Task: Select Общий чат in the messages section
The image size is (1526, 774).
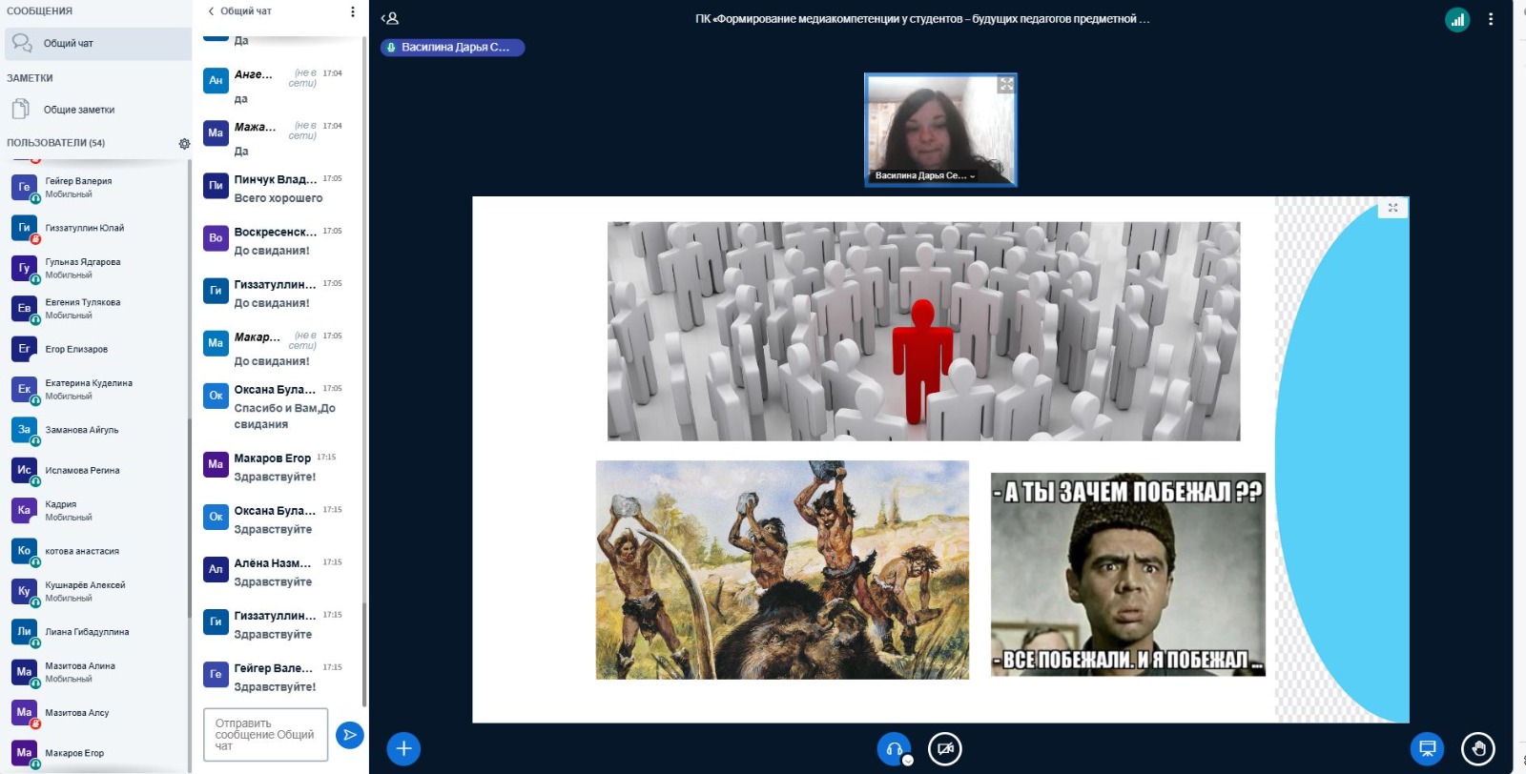Action: (x=68, y=44)
